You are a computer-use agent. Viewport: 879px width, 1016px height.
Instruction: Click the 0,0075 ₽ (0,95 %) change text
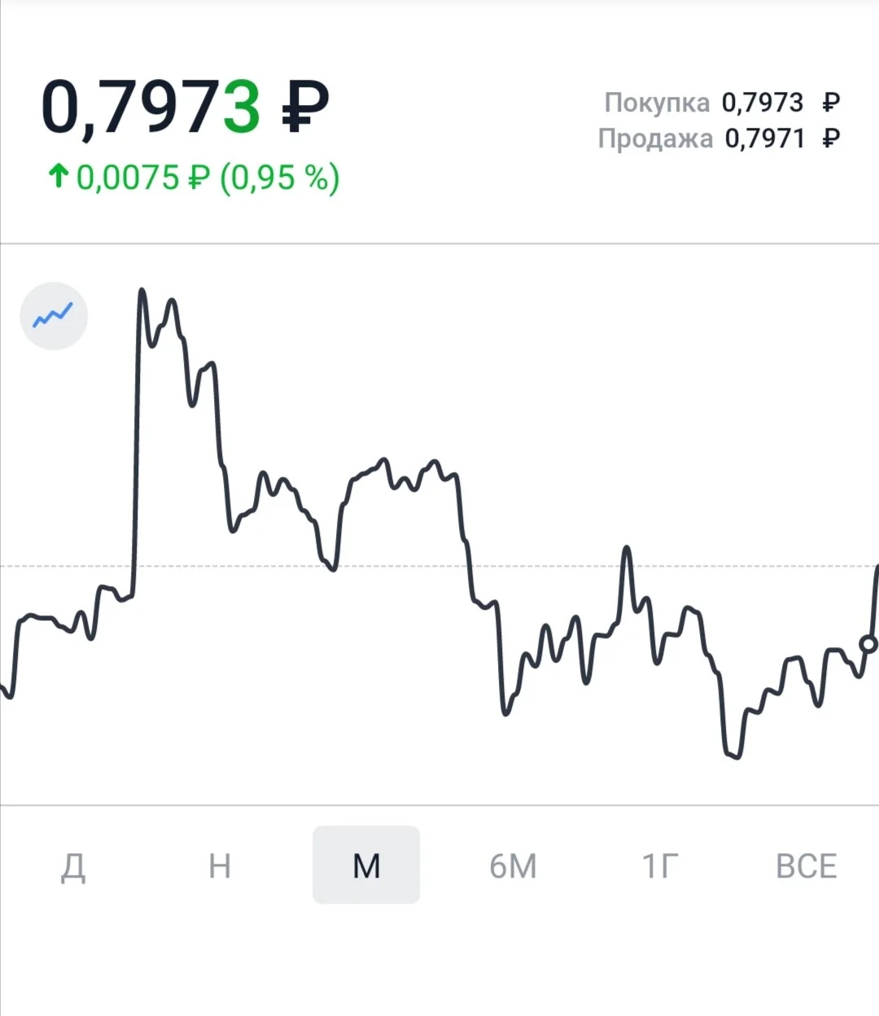[x=208, y=177]
